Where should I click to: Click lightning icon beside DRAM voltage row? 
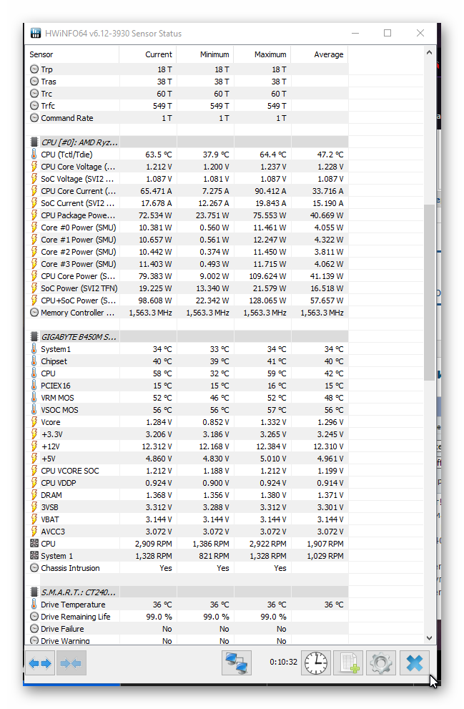[x=34, y=495]
